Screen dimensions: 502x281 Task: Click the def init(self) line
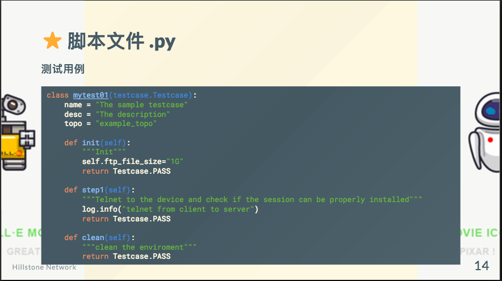click(97, 142)
